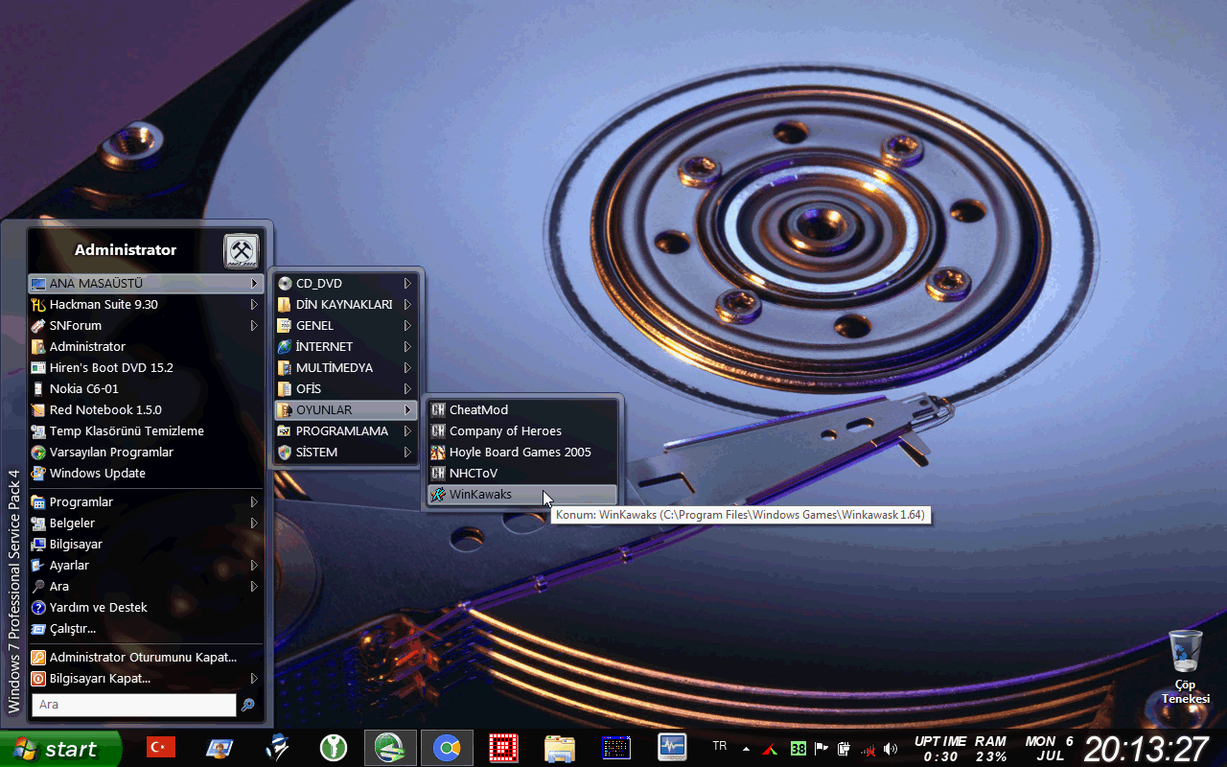Open the red square grid taskbar icon

pyautogui.click(x=503, y=748)
